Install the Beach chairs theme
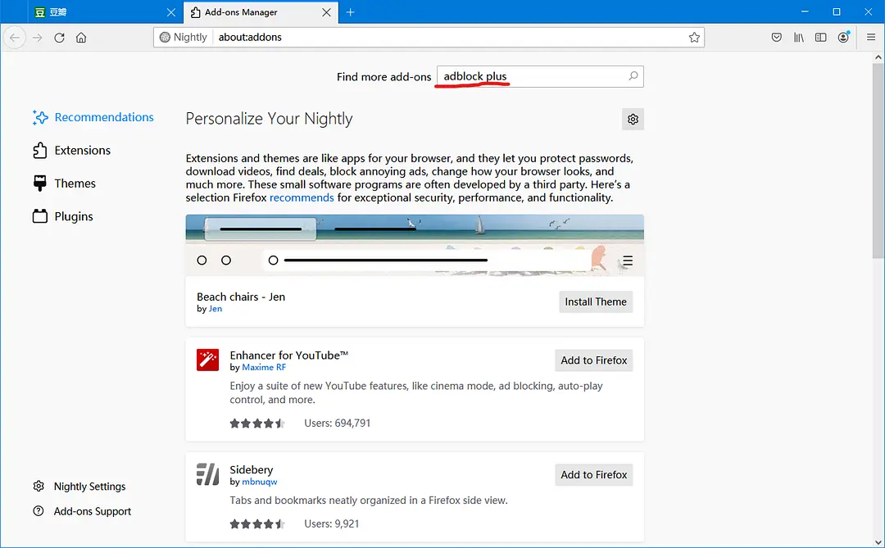This screenshot has width=885, height=548. (595, 301)
